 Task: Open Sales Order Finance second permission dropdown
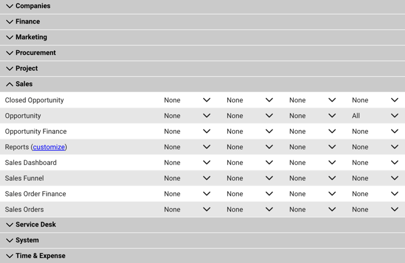(250, 194)
